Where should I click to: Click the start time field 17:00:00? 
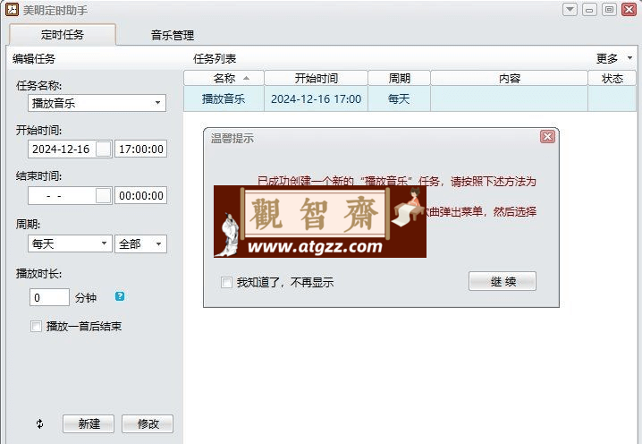click(x=141, y=149)
